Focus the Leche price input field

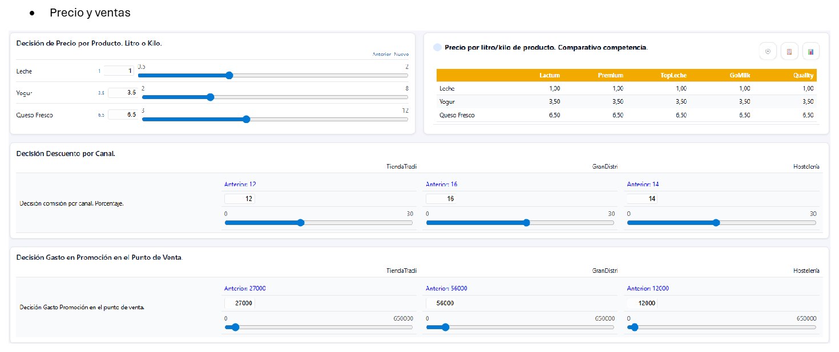[x=119, y=71]
